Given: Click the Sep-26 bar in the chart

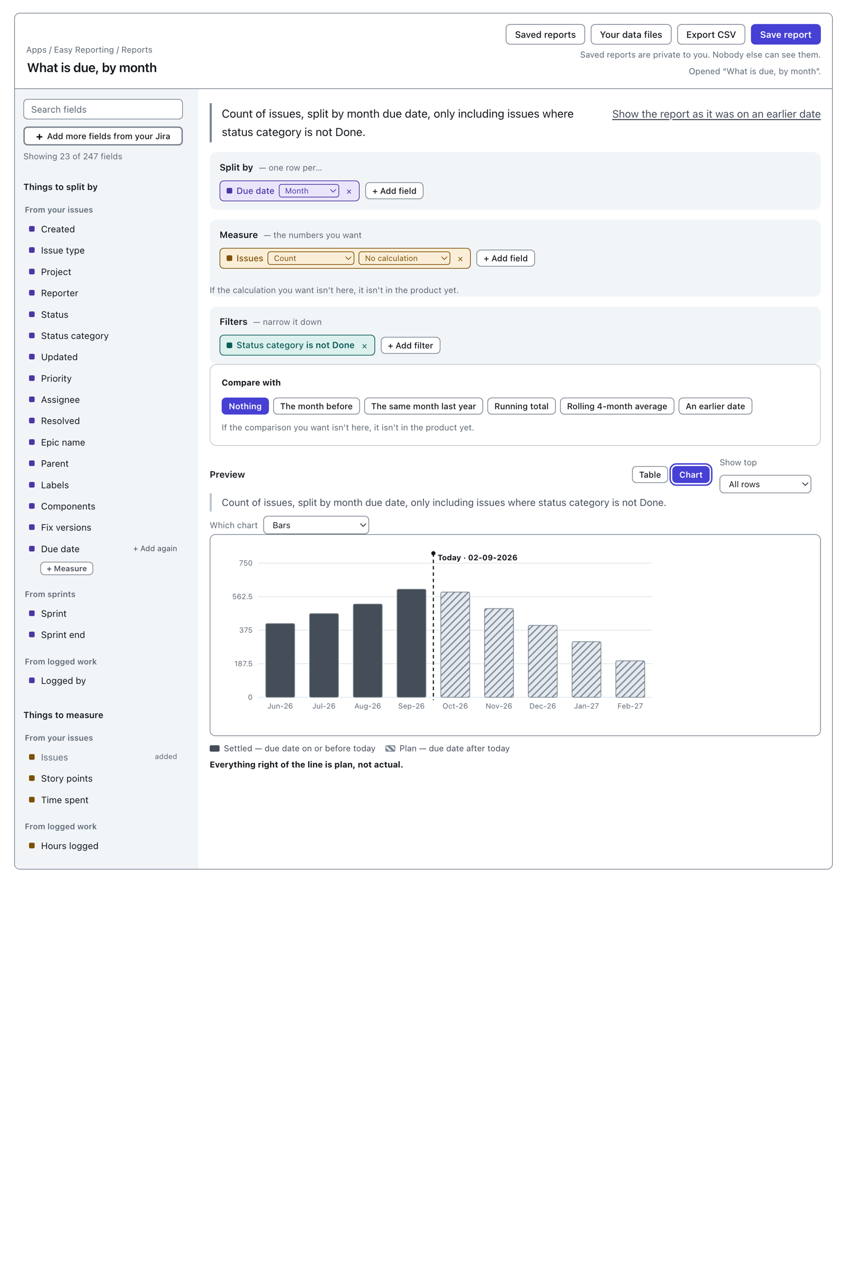Looking at the screenshot, I should (x=411, y=643).
